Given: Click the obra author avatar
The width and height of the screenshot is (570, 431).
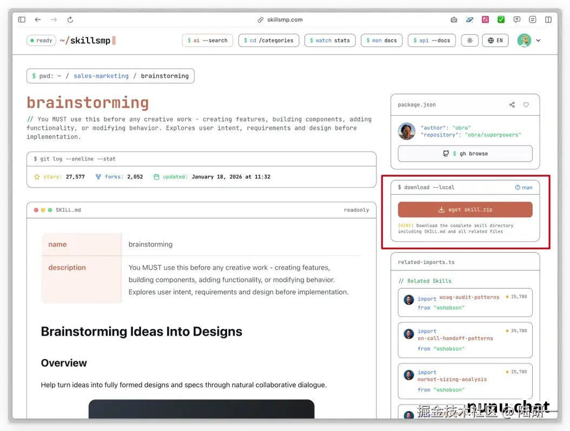Looking at the screenshot, I should pyautogui.click(x=407, y=131).
